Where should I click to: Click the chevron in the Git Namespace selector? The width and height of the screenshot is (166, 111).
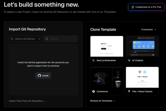pos(39,39)
